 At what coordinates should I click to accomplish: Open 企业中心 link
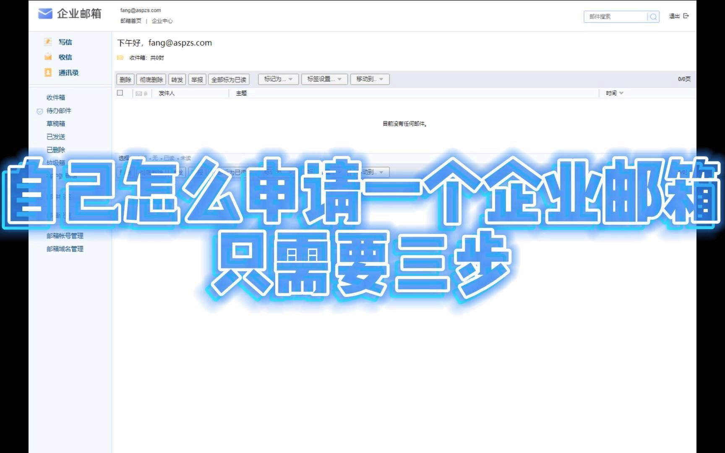click(162, 21)
